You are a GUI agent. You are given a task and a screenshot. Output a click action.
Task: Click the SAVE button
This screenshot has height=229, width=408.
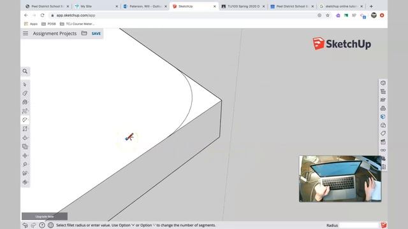click(96, 34)
